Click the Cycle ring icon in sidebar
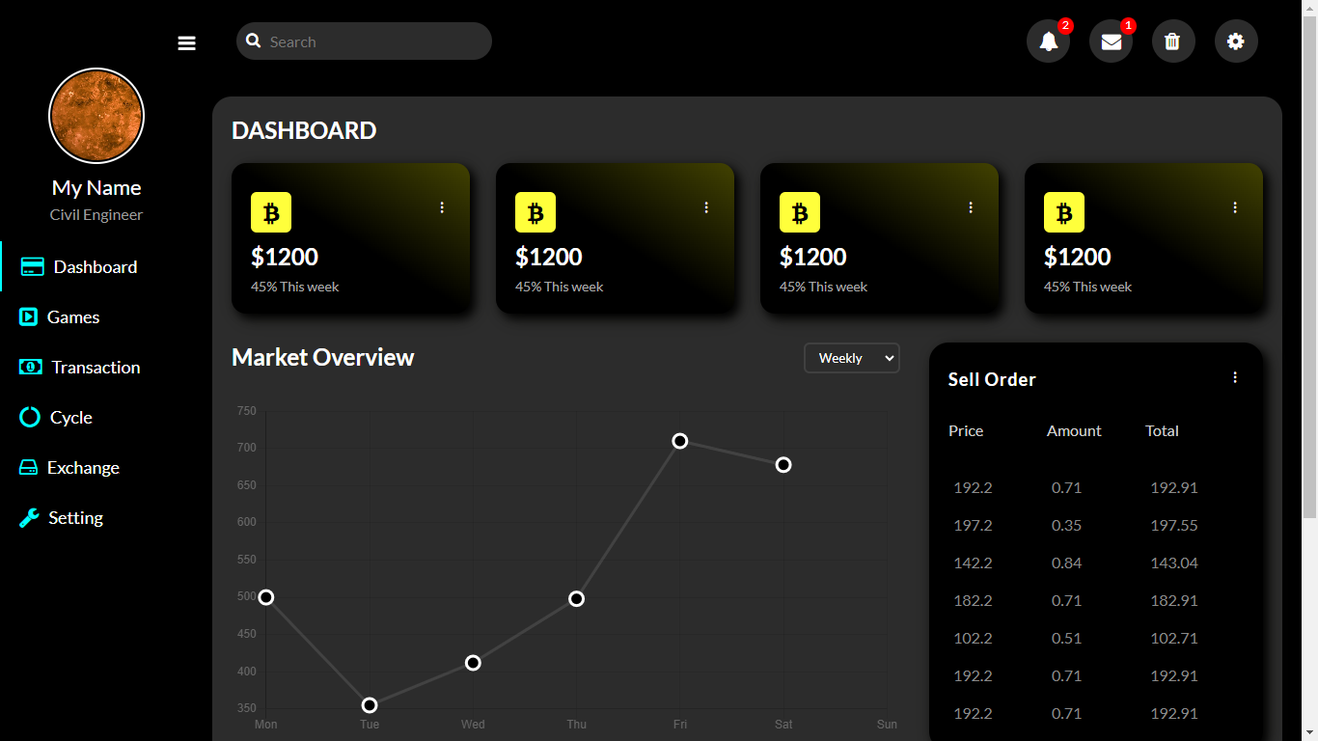 pos(30,418)
